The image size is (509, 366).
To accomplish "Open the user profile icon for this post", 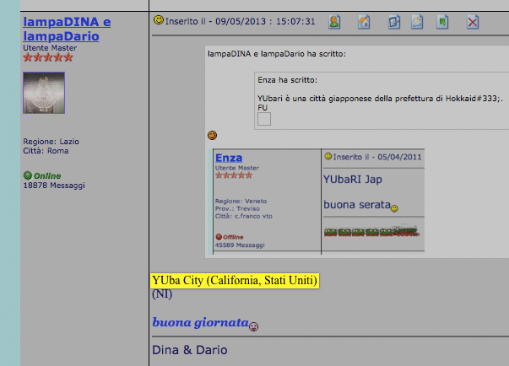I will pyautogui.click(x=334, y=22).
